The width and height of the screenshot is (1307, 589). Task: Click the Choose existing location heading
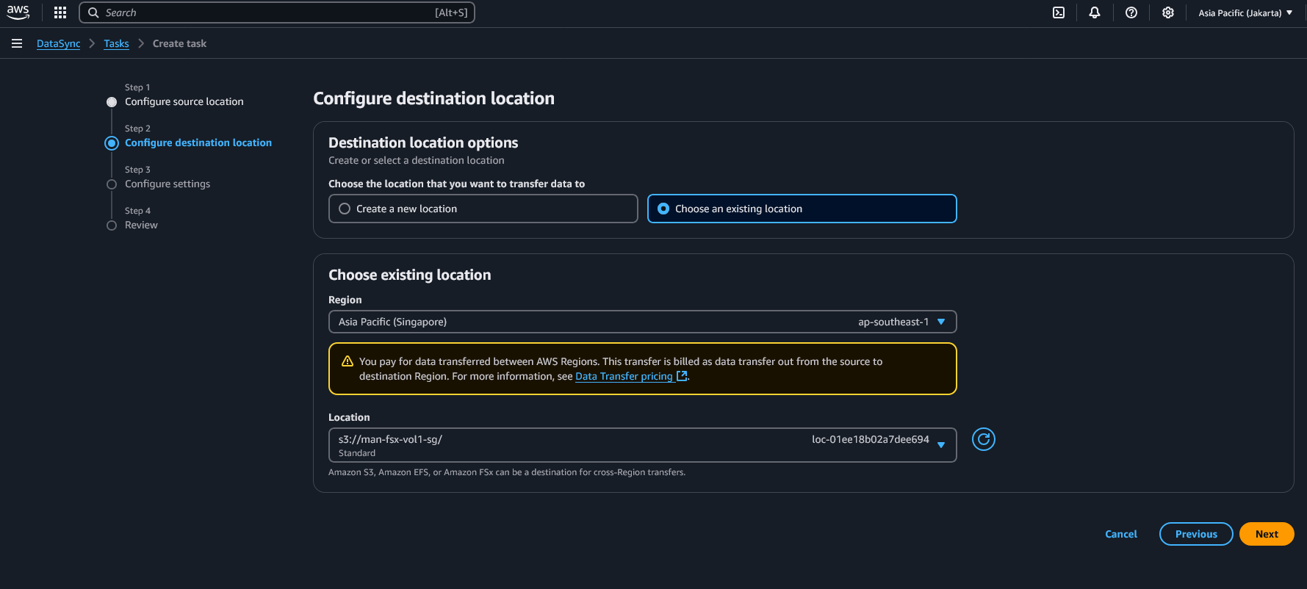(x=409, y=275)
